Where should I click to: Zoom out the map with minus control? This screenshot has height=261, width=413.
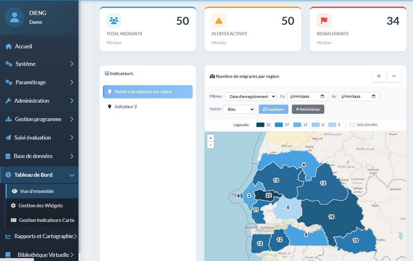coord(210,145)
